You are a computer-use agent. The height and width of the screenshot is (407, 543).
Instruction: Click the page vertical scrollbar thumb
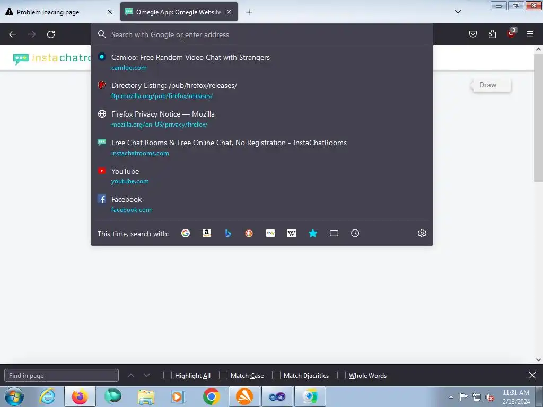coord(538,117)
